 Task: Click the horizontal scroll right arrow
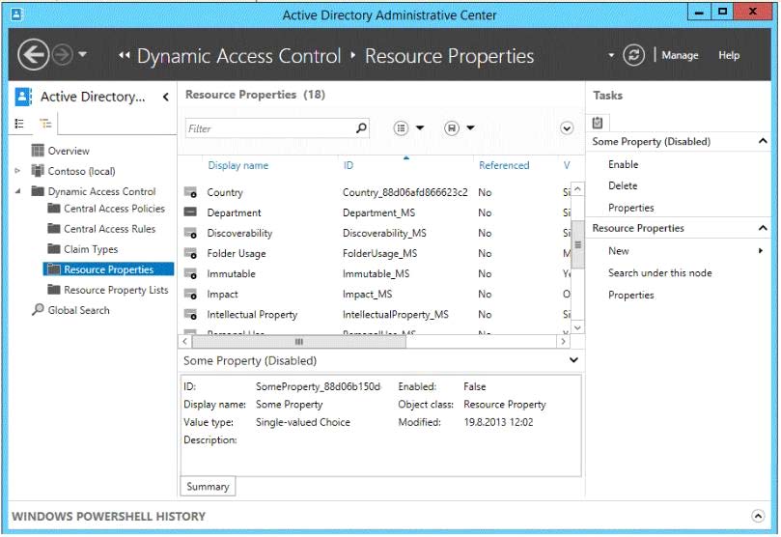pos(564,341)
